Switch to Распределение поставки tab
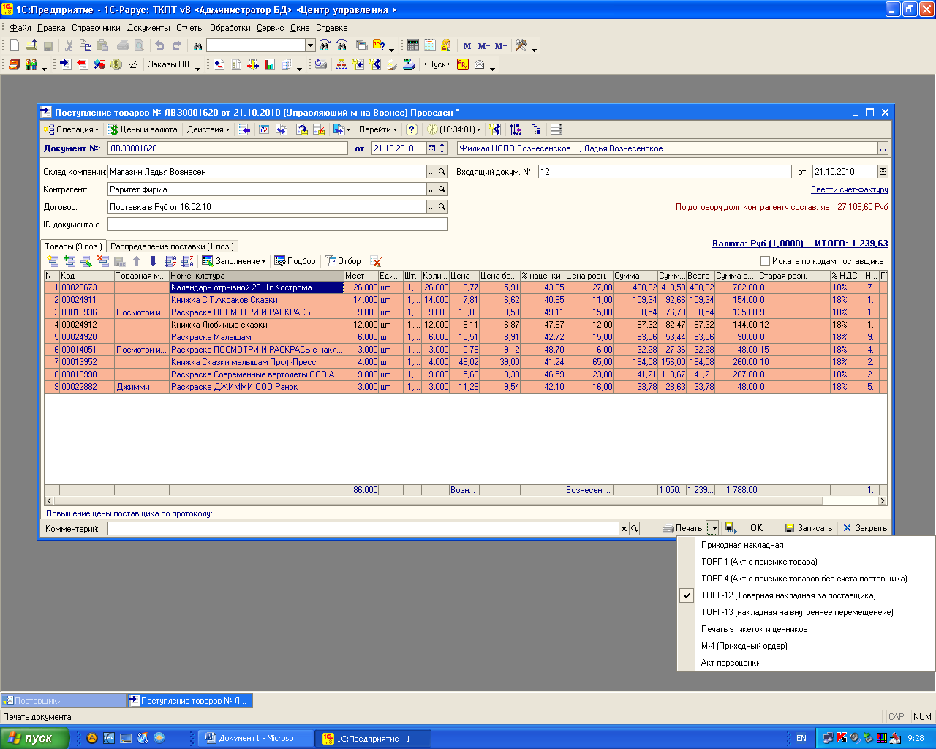 172,246
